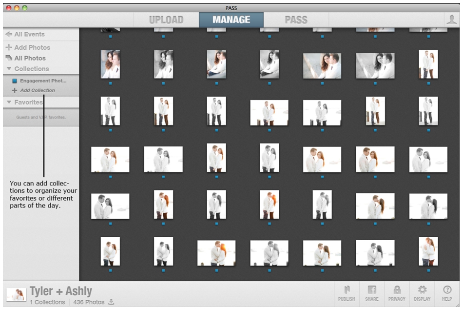Collapse the Collections section triangle
Image resolution: width=463 pixels, height=310 pixels.
click(x=9, y=69)
